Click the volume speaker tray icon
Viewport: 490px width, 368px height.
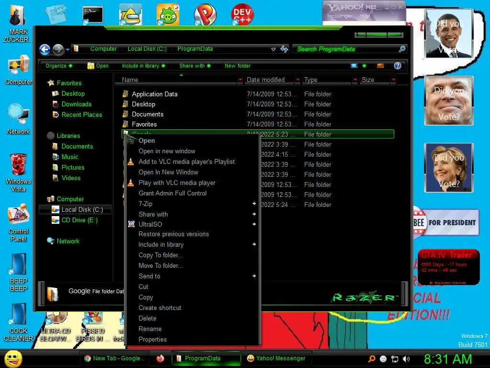[406, 359]
